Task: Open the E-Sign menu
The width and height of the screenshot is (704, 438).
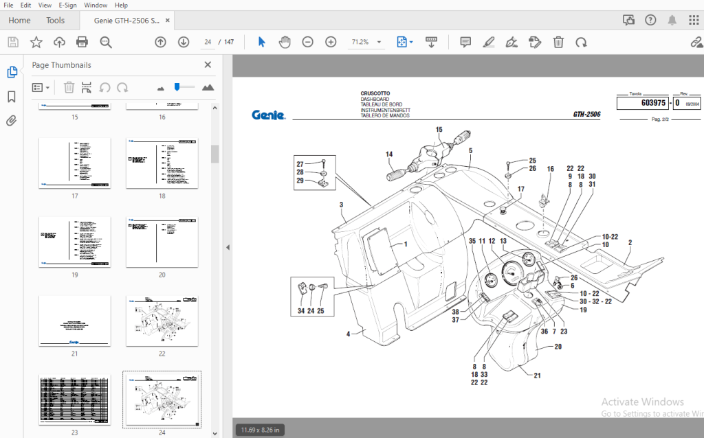Action: pos(67,5)
